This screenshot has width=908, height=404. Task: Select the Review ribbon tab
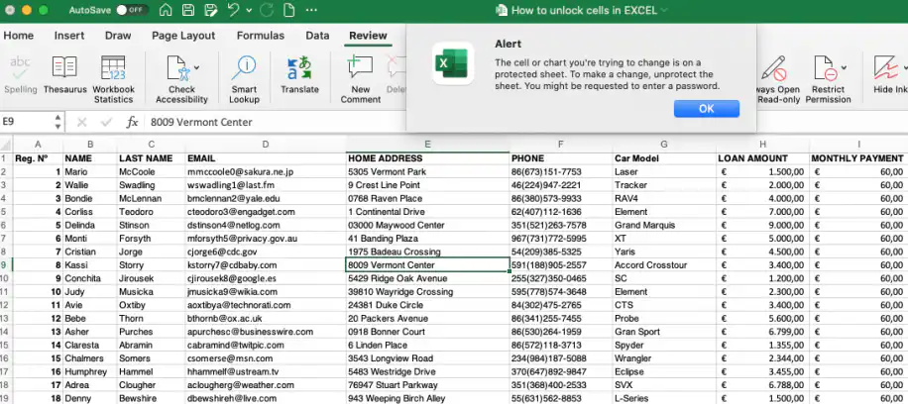pyautogui.click(x=368, y=36)
